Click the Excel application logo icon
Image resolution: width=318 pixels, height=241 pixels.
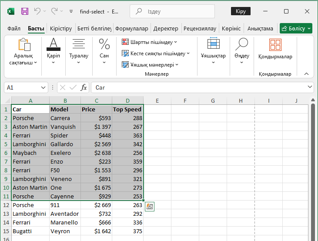pyautogui.click(x=11, y=11)
